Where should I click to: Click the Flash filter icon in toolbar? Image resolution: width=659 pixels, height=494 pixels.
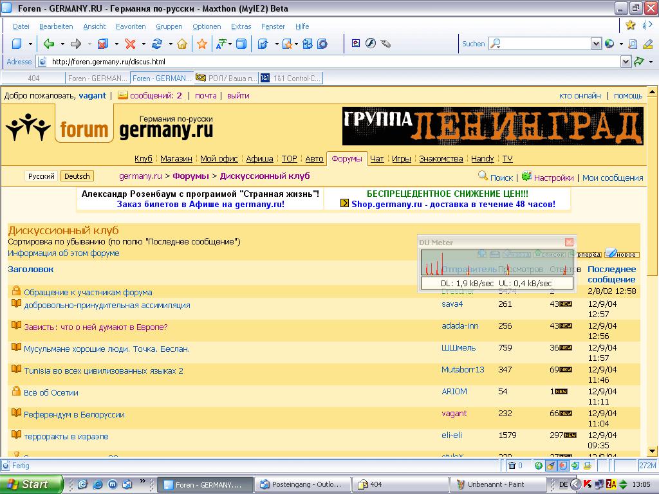[370, 43]
